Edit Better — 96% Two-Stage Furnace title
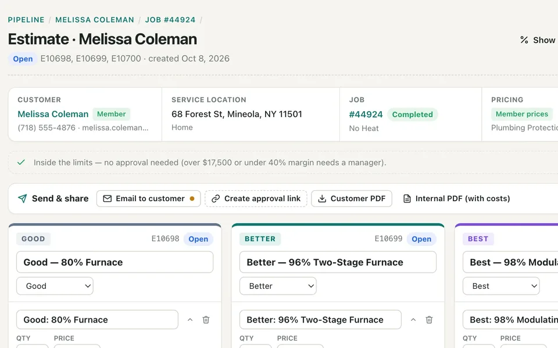The height and width of the screenshot is (348, 558). click(x=338, y=262)
